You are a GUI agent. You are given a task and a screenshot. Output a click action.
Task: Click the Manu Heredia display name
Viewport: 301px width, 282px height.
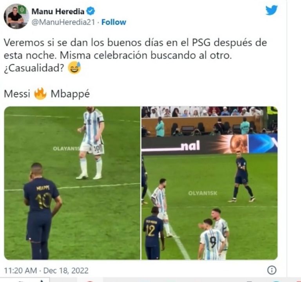coord(58,11)
